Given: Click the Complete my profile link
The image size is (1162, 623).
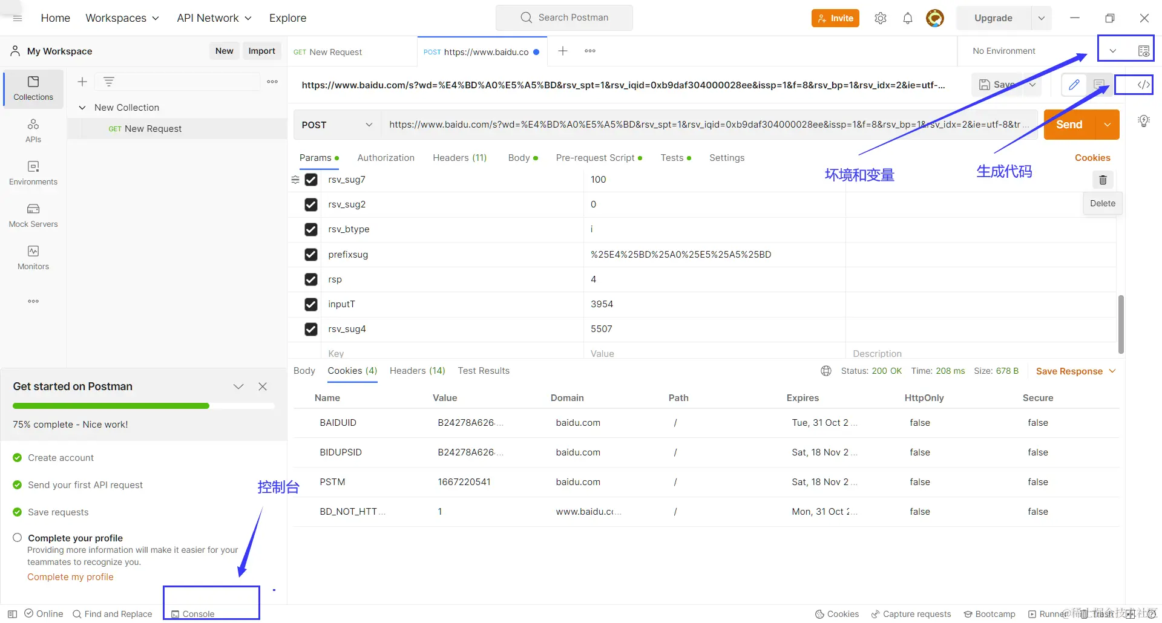Looking at the screenshot, I should [70, 577].
